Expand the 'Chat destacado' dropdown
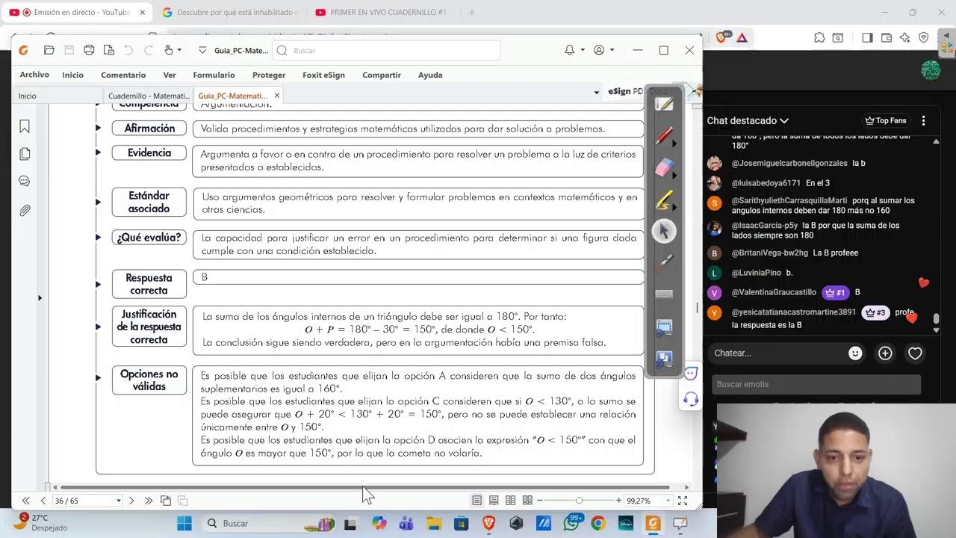The height and width of the screenshot is (538, 956). click(748, 120)
